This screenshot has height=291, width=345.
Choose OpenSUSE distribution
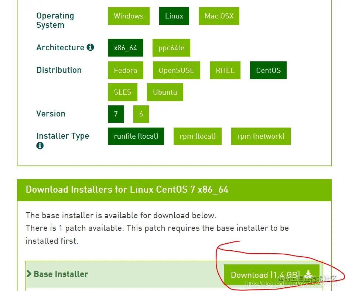click(177, 70)
